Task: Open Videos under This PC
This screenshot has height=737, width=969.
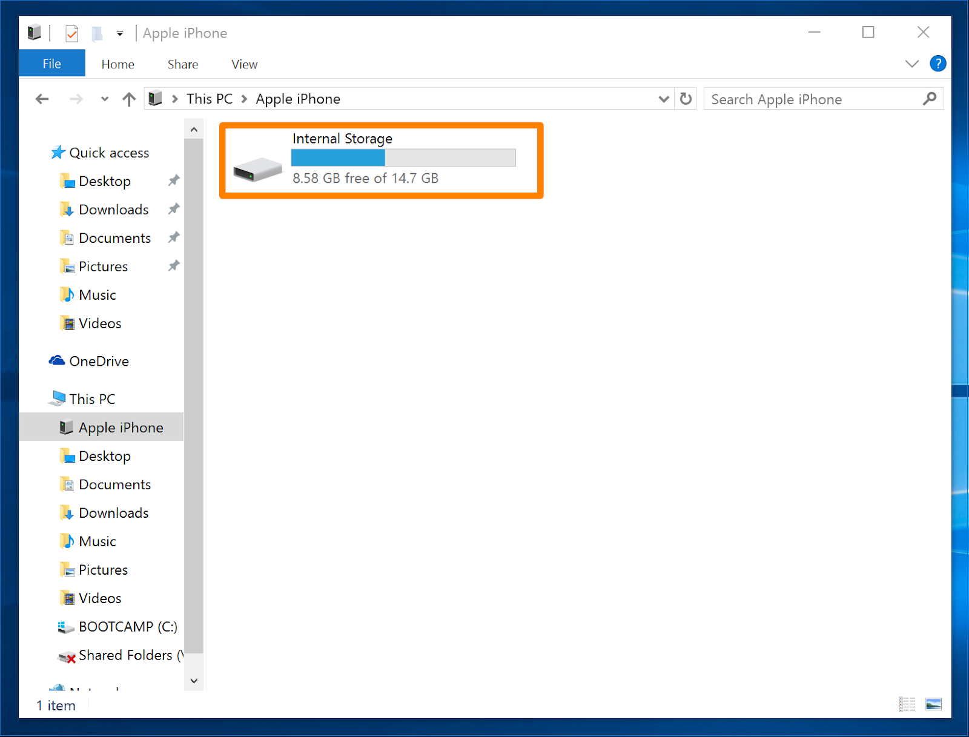Action: (91, 598)
